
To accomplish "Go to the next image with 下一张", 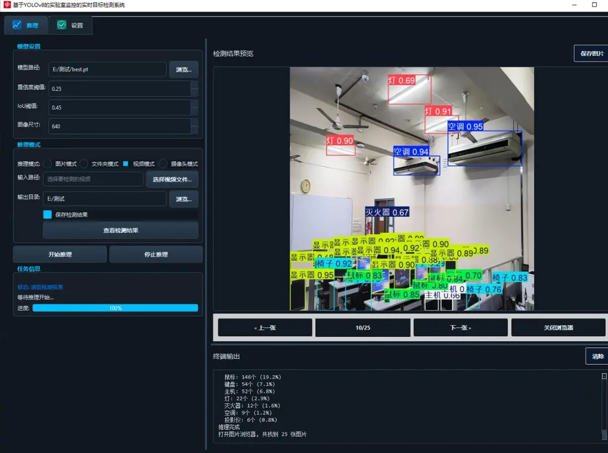I will click(460, 328).
